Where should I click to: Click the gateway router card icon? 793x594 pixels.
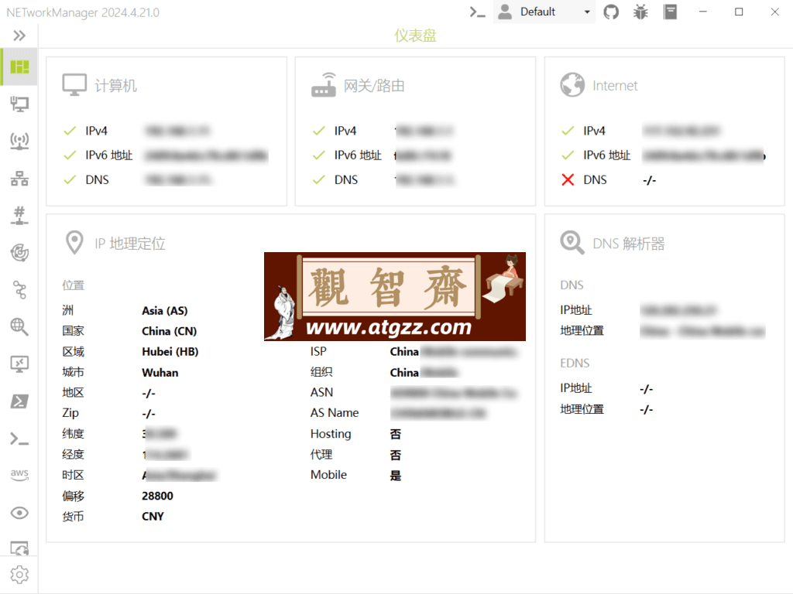(324, 85)
